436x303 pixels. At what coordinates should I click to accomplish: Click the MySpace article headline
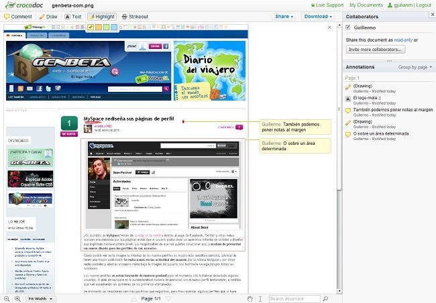click(x=129, y=119)
